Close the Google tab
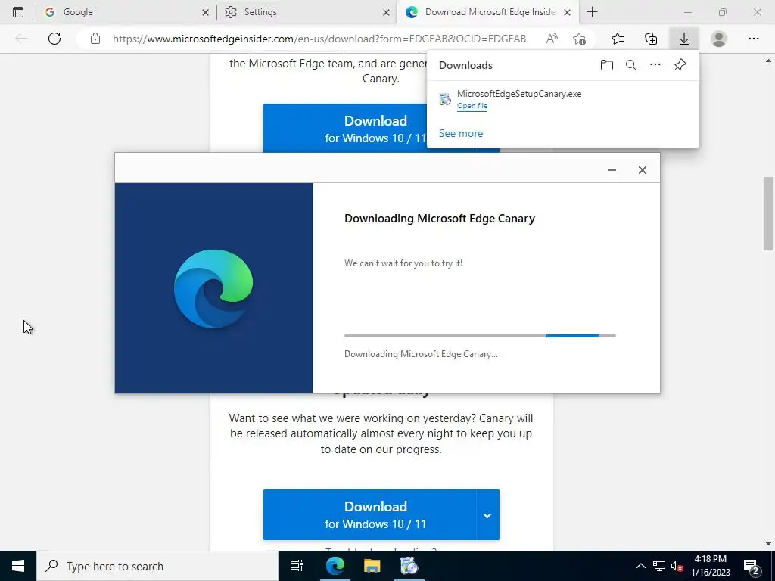The image size is (775, 581). 206,12
